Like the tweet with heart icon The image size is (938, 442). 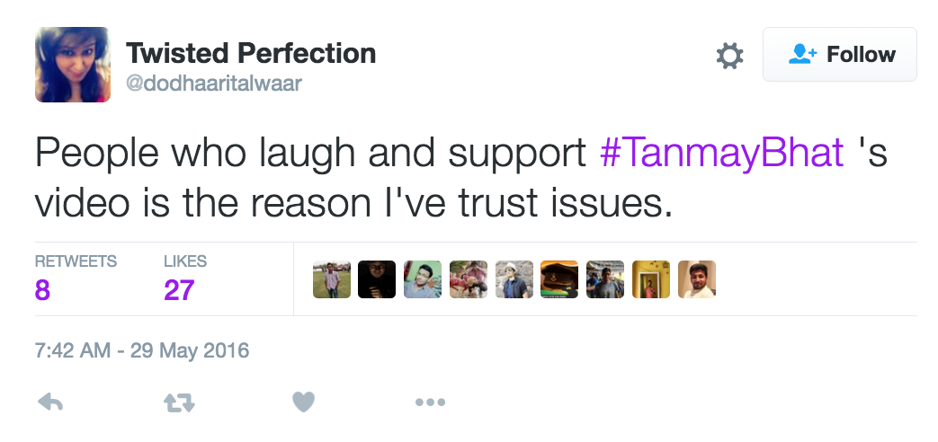click(304, 402)
